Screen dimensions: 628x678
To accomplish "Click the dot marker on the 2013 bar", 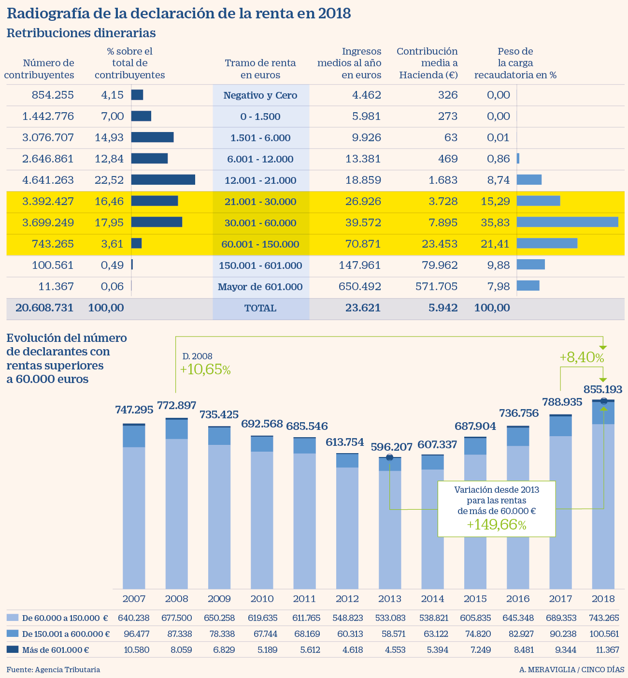I will coord(390,457).
